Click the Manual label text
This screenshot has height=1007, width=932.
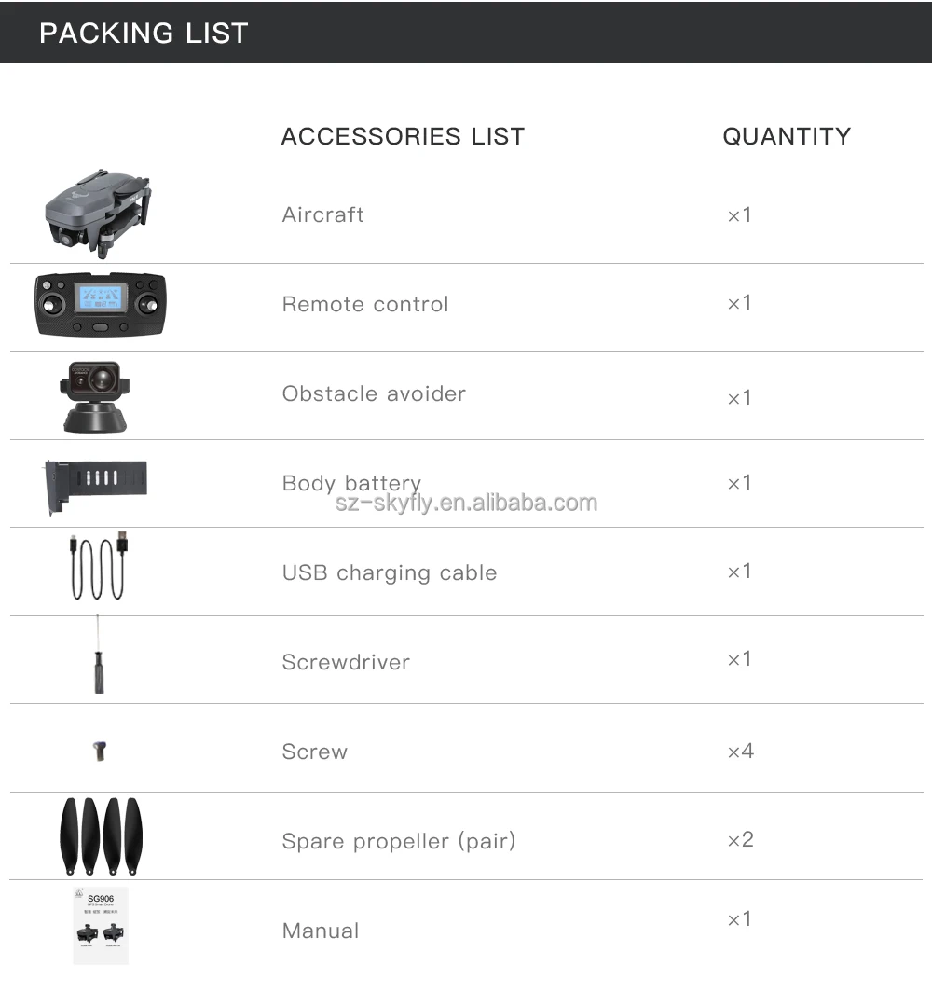click(x=321, y=931)
